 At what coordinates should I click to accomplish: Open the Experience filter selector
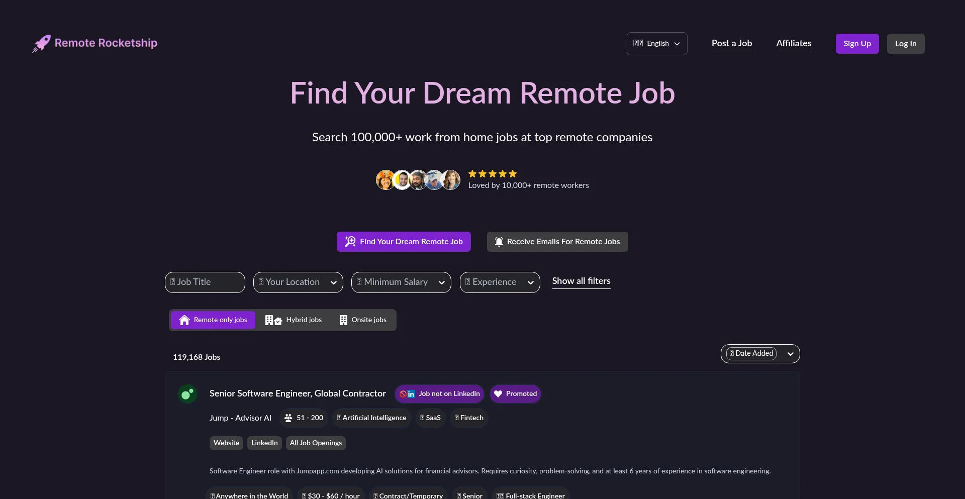pos(500,282)
